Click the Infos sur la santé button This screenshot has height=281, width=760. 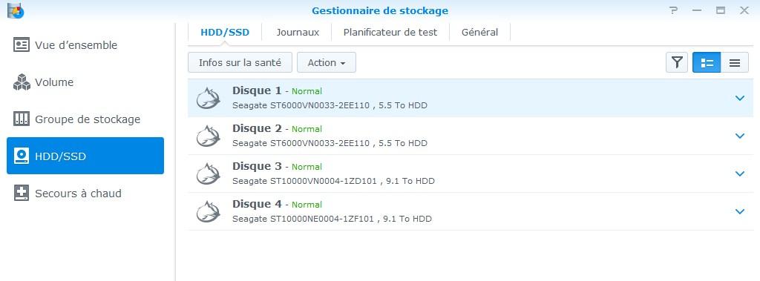(240, 62)
